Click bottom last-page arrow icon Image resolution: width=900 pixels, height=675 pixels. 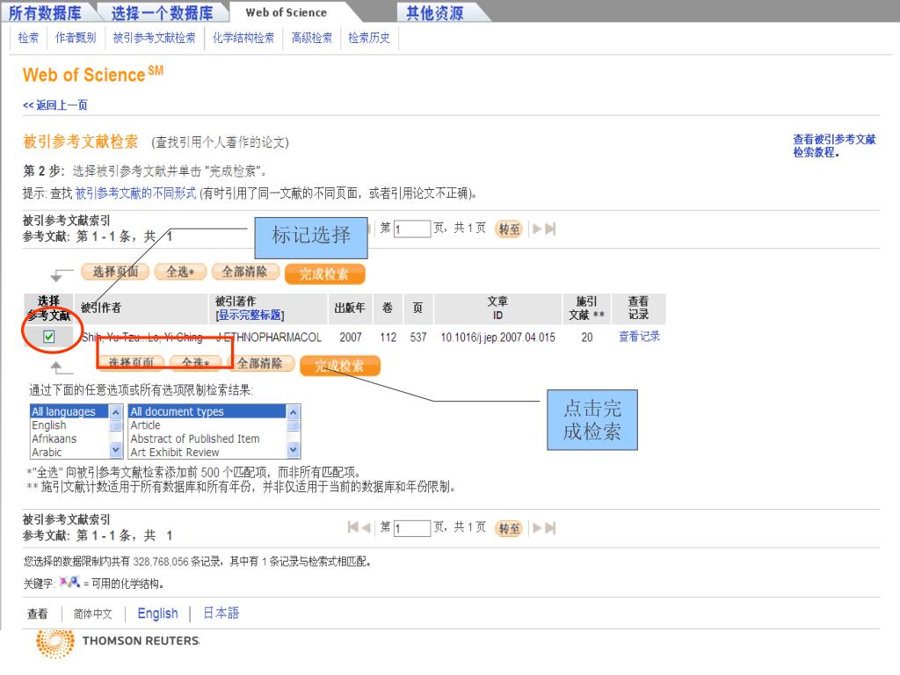[550, 528]
